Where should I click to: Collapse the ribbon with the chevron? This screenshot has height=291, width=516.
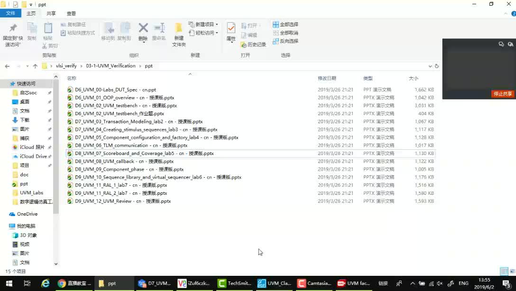click(x=506, y=14)
